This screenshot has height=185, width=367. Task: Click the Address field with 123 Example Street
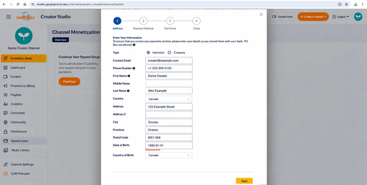point(169,107)
